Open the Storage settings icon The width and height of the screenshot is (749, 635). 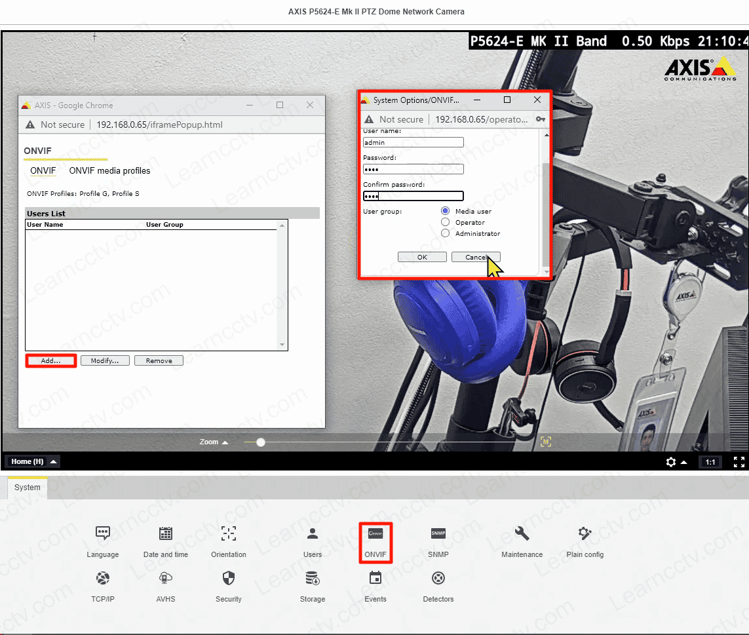pos(313,579)
